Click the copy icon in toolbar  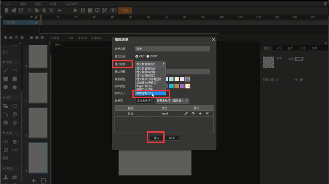coord(37,10)
